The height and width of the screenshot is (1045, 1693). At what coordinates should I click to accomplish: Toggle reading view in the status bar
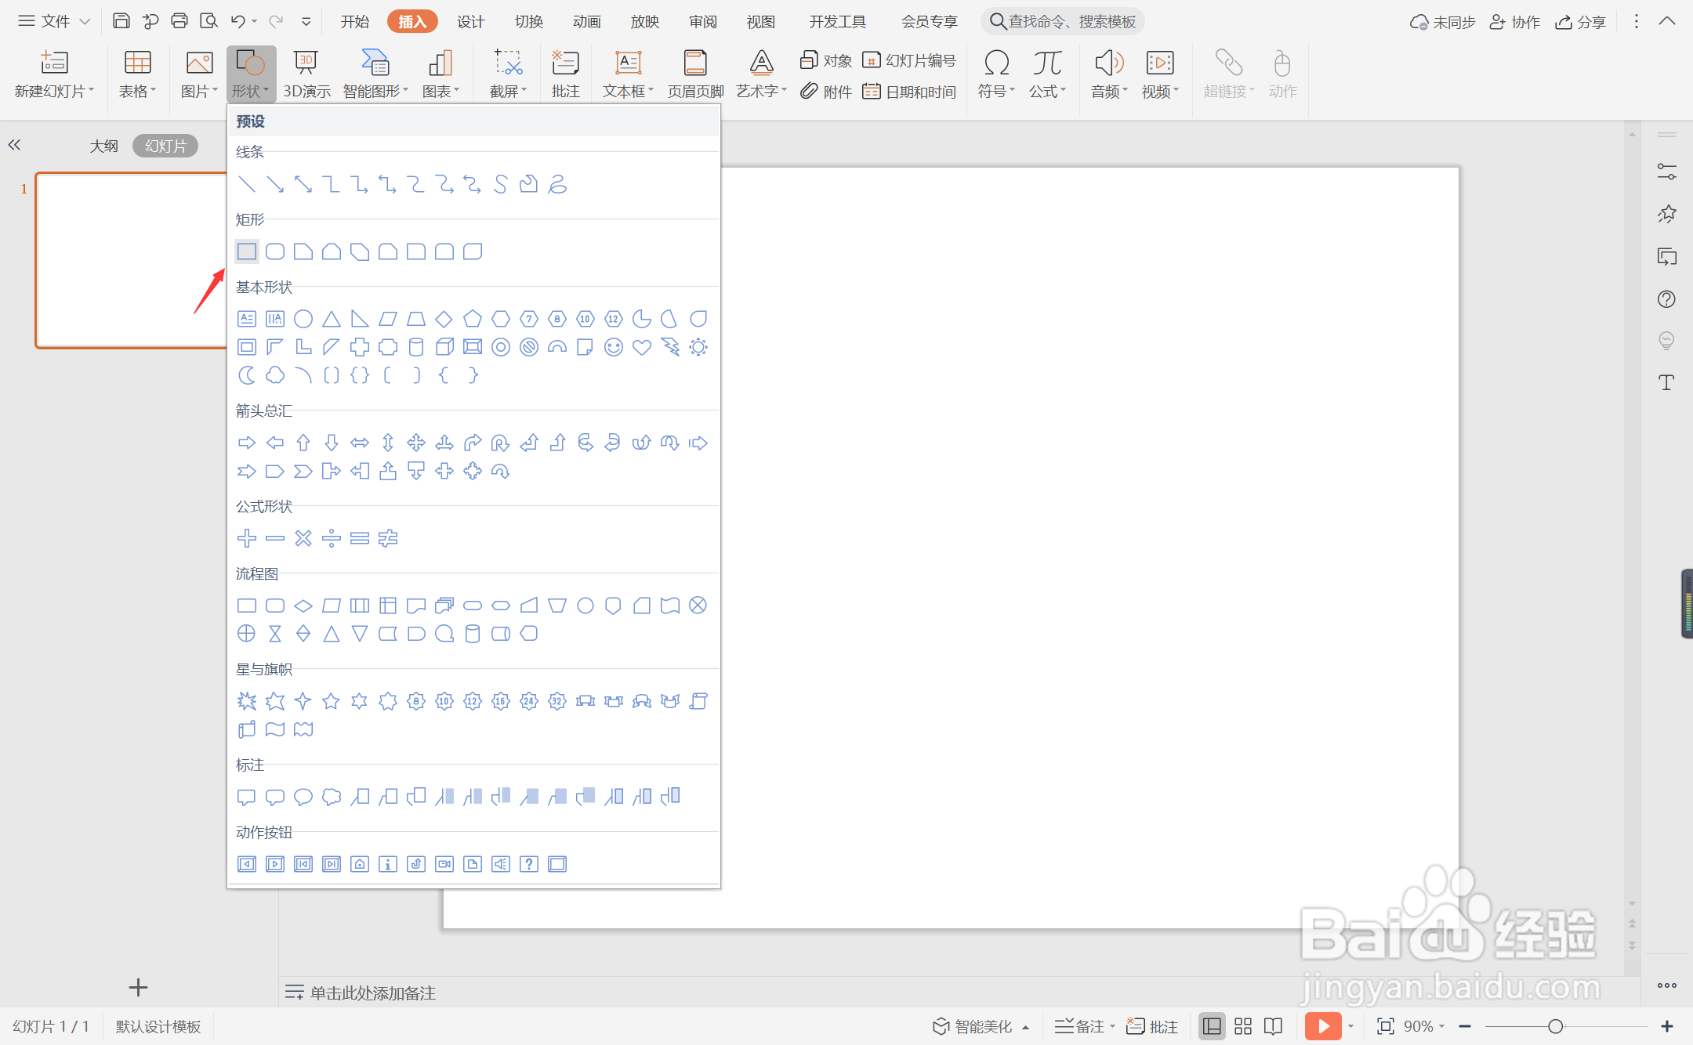click(x=1274, y=1026)
